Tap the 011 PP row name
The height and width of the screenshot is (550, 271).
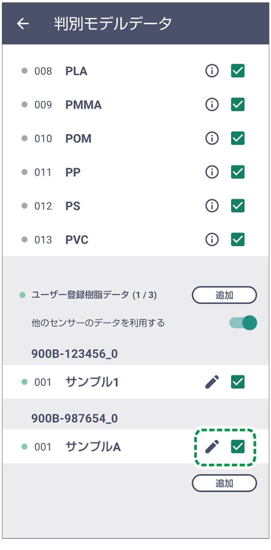(73, 173)
